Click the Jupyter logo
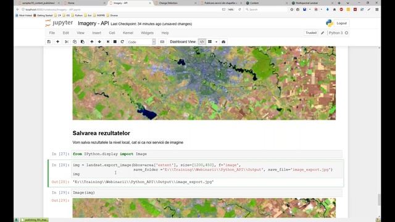 pyautogui.click(x=59, y=23)
